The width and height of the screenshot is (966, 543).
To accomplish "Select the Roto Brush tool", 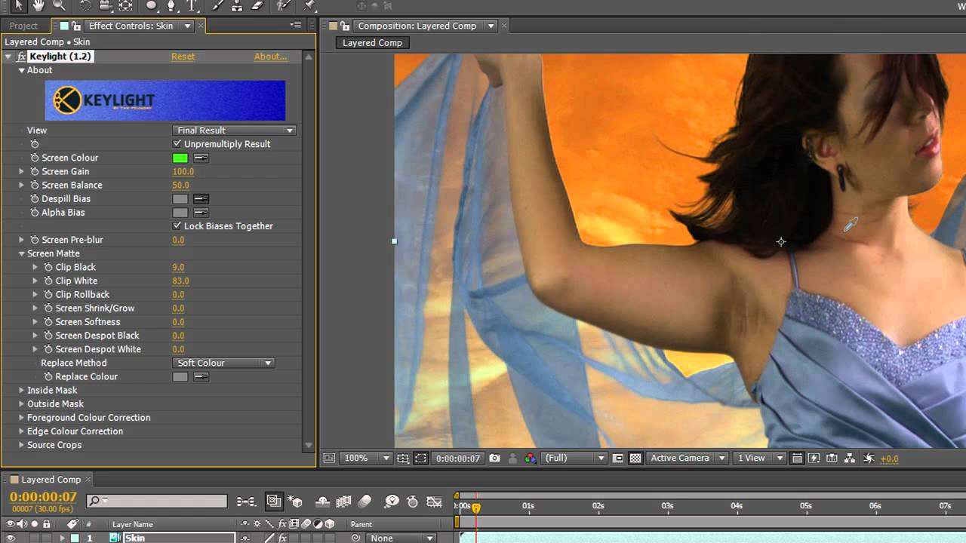I will 284,6.
